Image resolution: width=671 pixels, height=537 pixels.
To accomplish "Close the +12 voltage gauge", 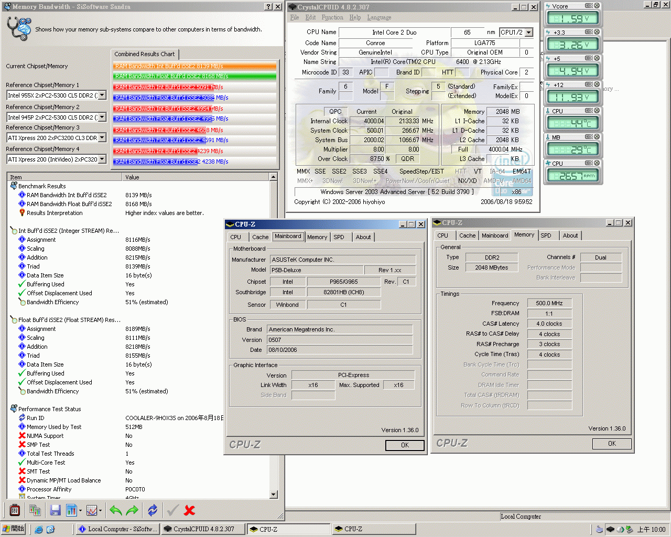I will [597, 84].
